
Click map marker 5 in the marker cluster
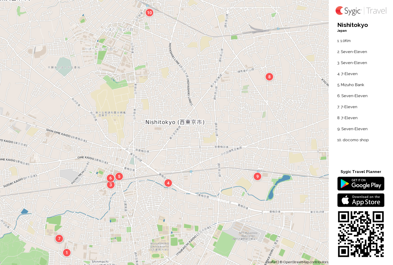tap(119, 176)
